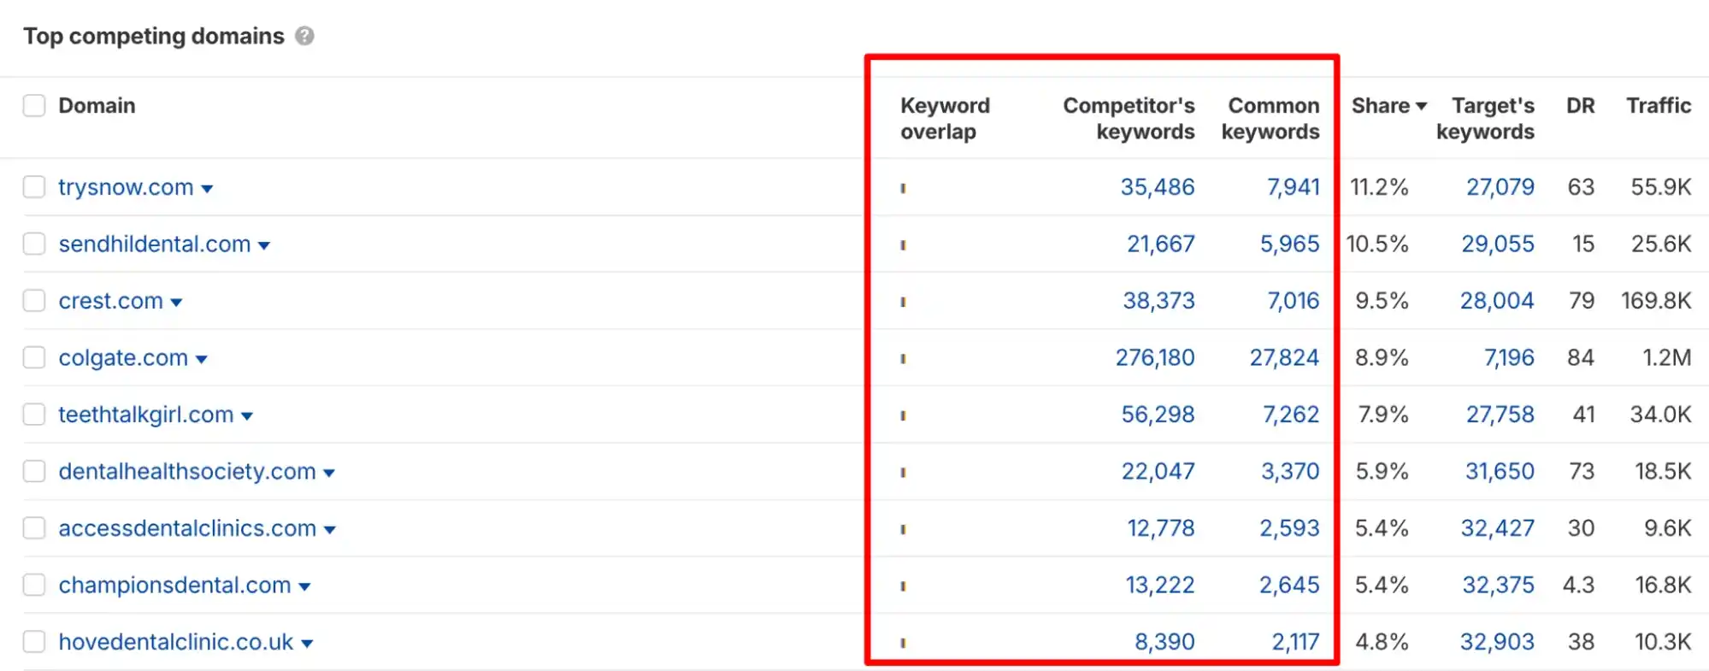This screenshot has width=1709, height=671.
Task: Open the championsdental.com domain link
Action: click(174, 585)
